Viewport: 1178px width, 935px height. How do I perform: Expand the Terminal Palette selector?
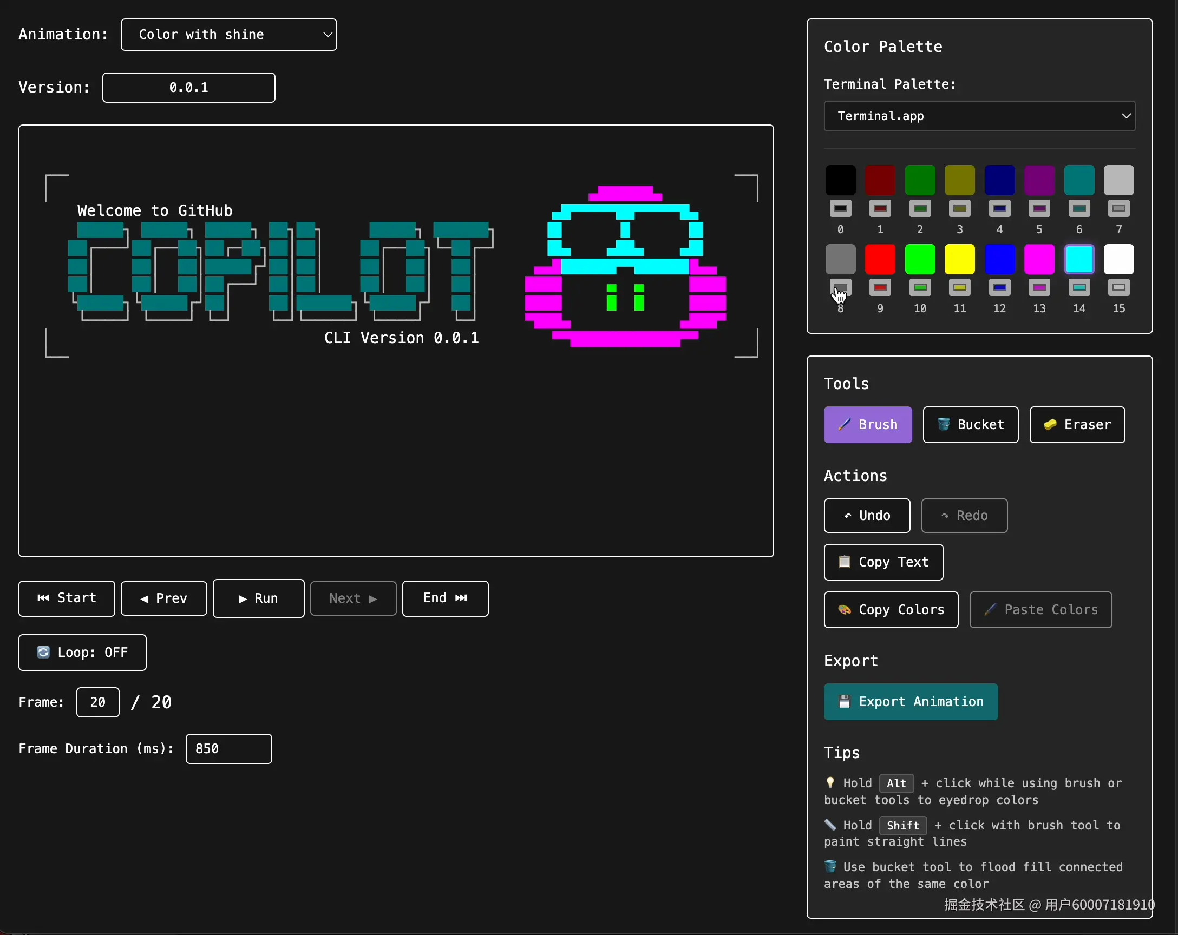click(979, 116)
